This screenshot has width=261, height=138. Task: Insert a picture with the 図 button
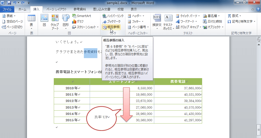point(44,21)
